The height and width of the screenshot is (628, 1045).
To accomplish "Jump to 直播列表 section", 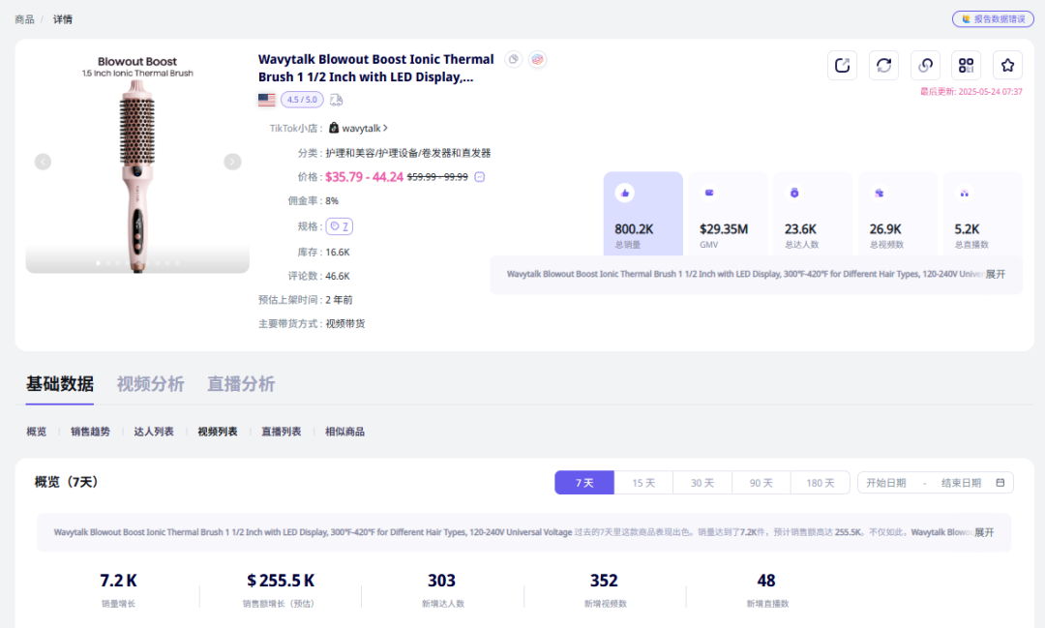I will [x=282, y=432].
